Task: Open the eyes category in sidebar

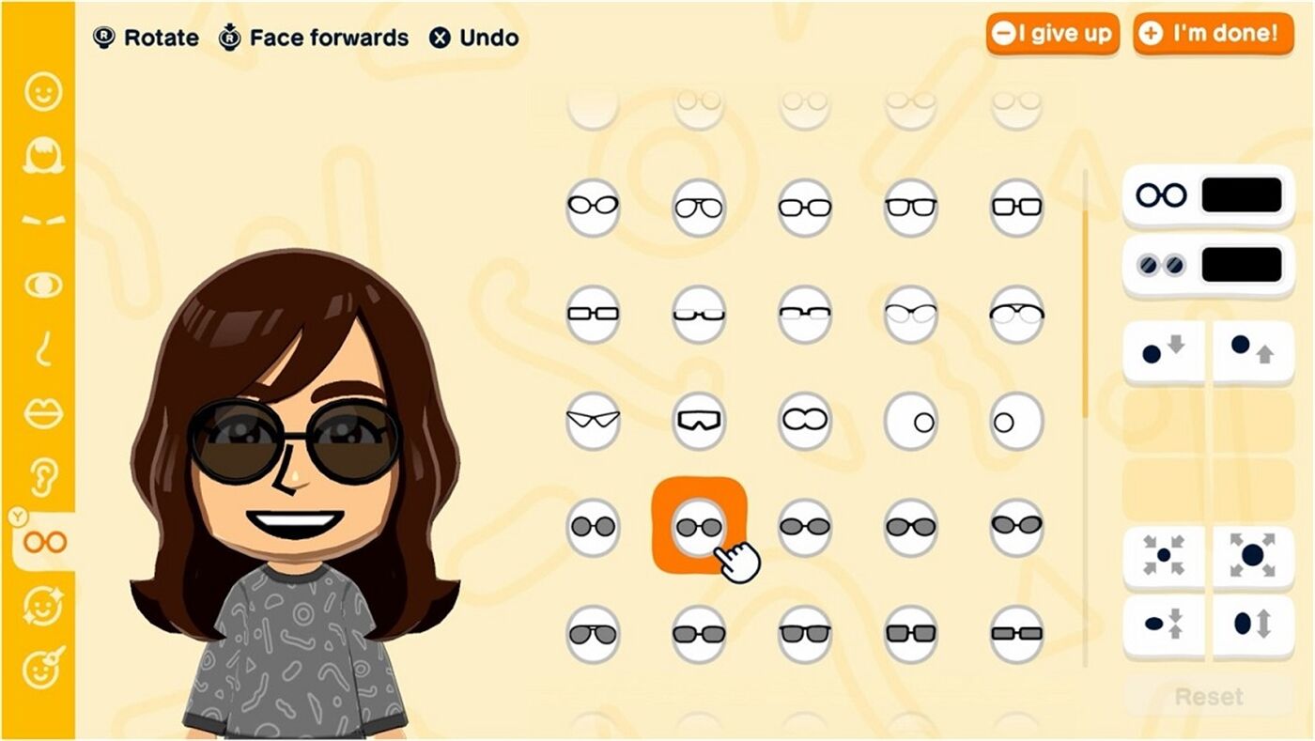Action: click(x=43, y=286)
